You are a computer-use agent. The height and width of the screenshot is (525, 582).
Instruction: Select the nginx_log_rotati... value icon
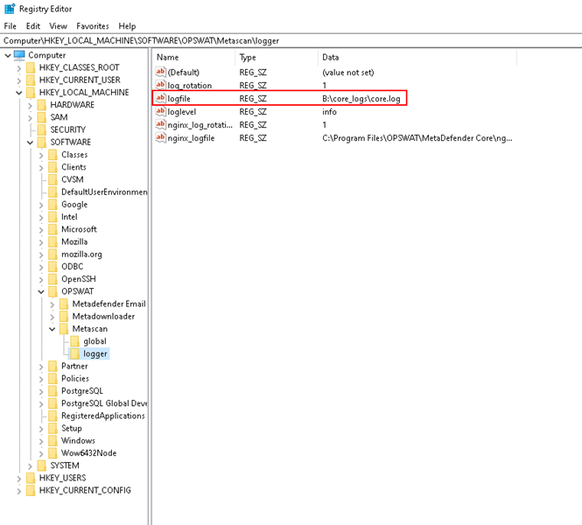point(160,124)
